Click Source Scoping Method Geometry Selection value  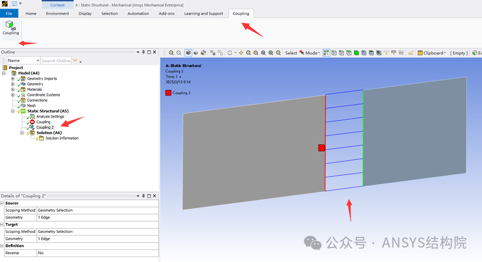point(97,210)
